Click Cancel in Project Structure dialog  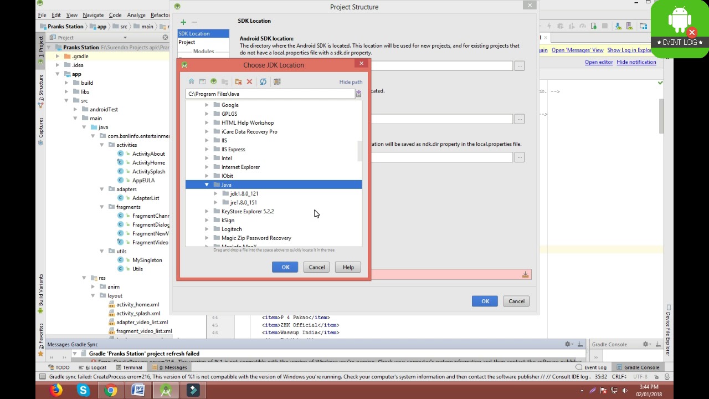516,301
